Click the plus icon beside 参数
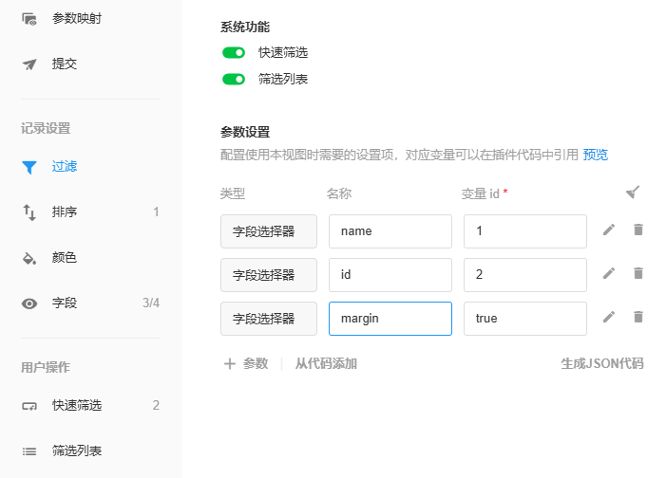The width and height of the screenshot is (666, 478). pos(230,364)
